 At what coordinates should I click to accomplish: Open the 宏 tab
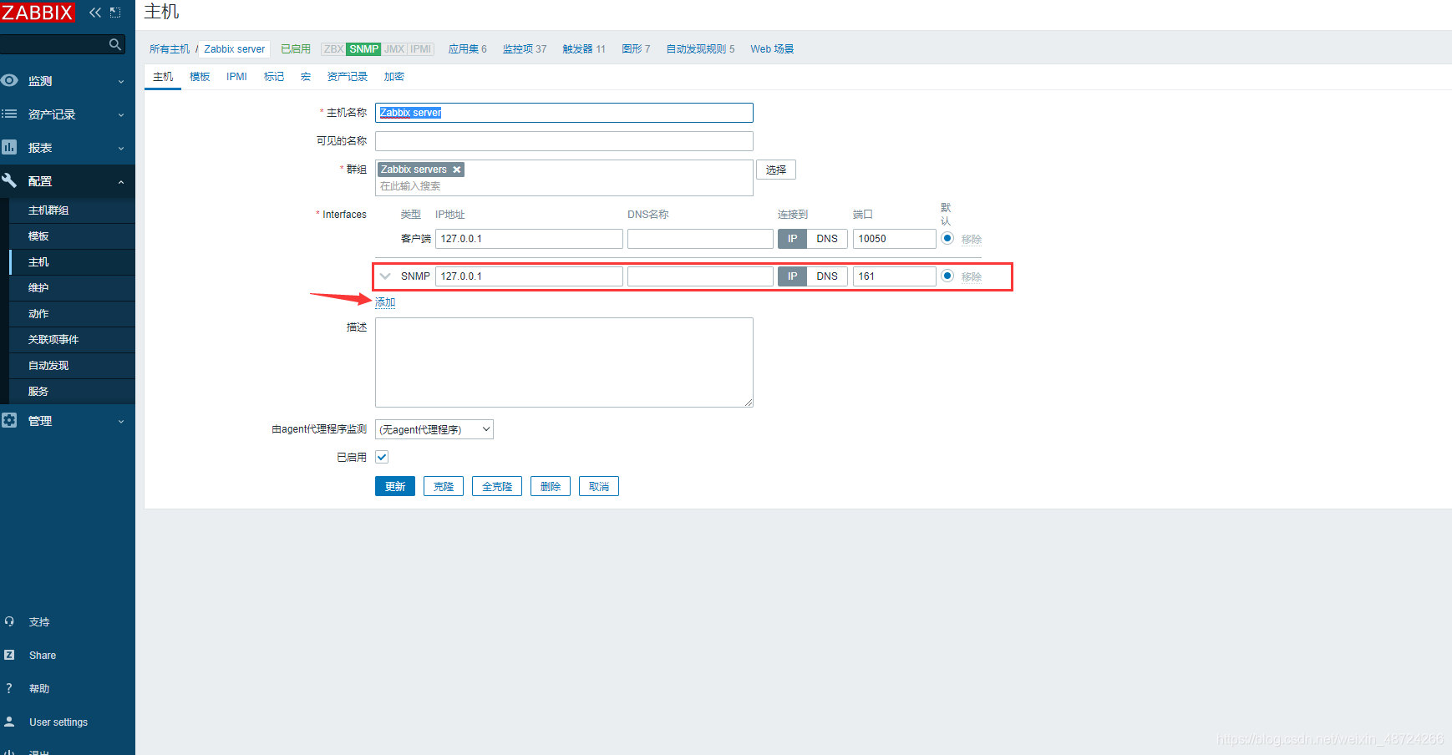pyautogui.click(x=306, y=77)
